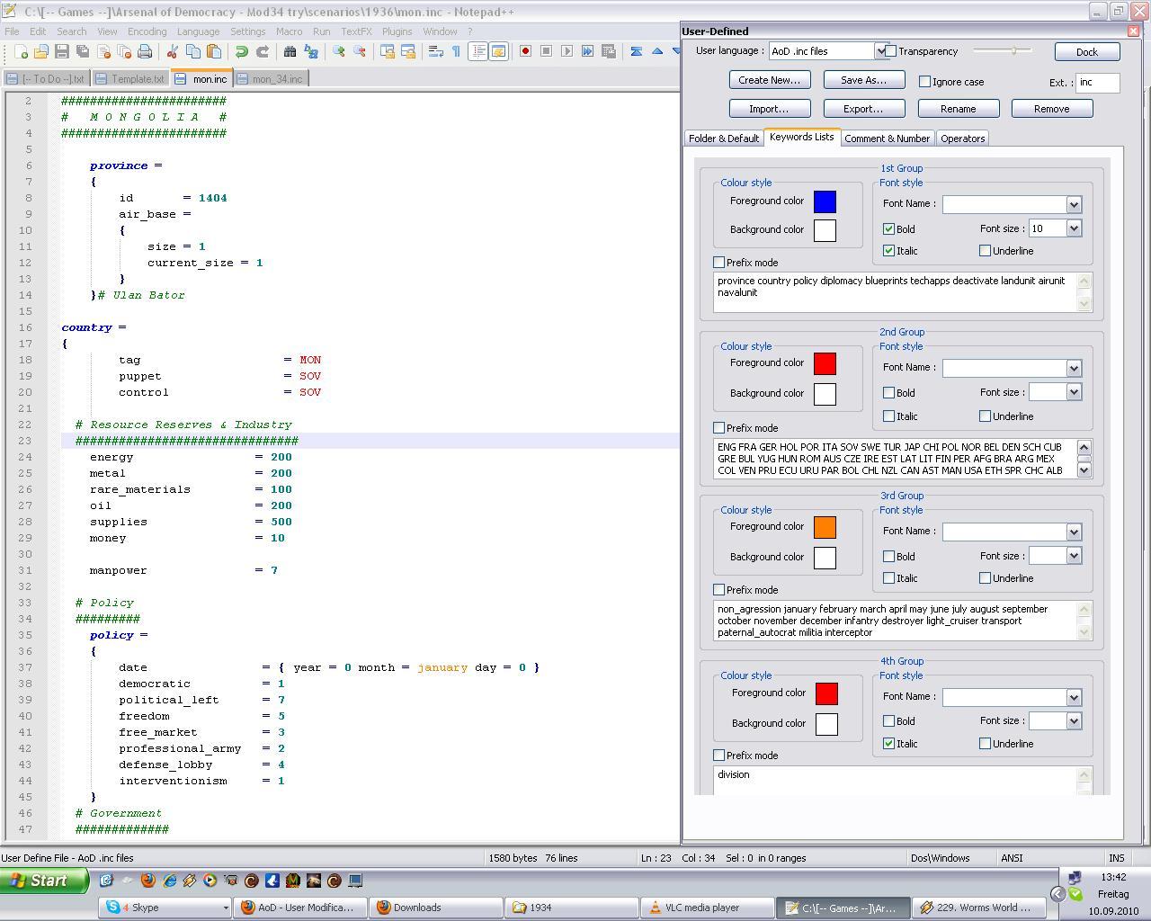Open 2nd Group Font size dropdown
1151x921 pixels.
pos(1074,392)
